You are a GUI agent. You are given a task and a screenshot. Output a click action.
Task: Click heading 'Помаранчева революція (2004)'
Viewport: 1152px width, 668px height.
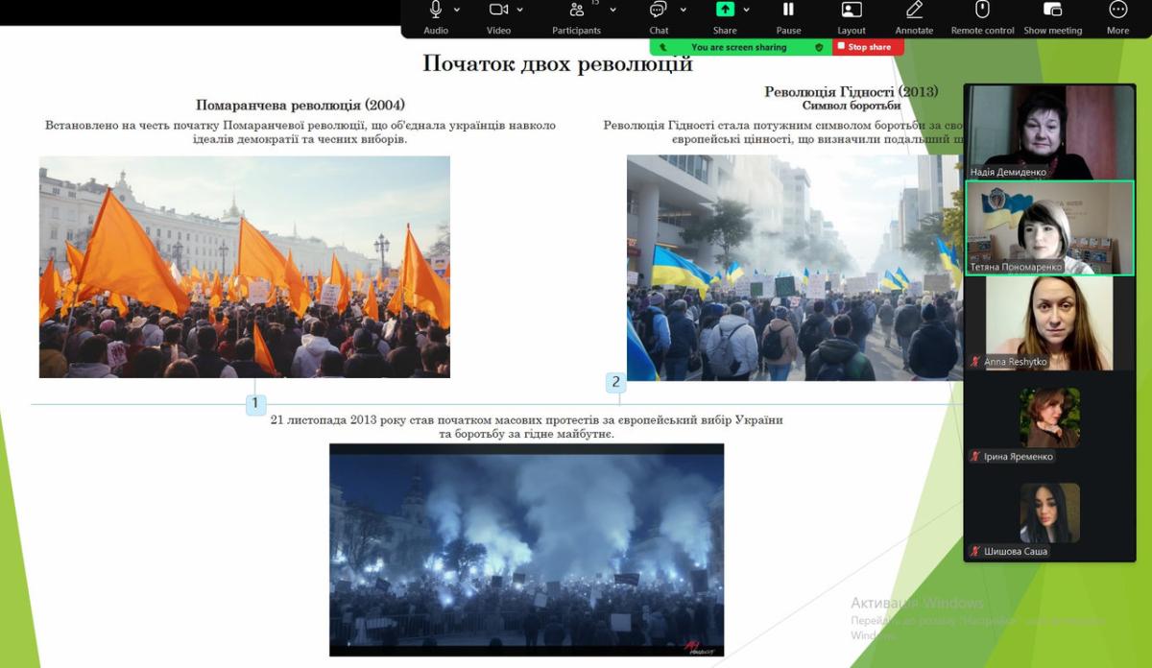(300, 105)
